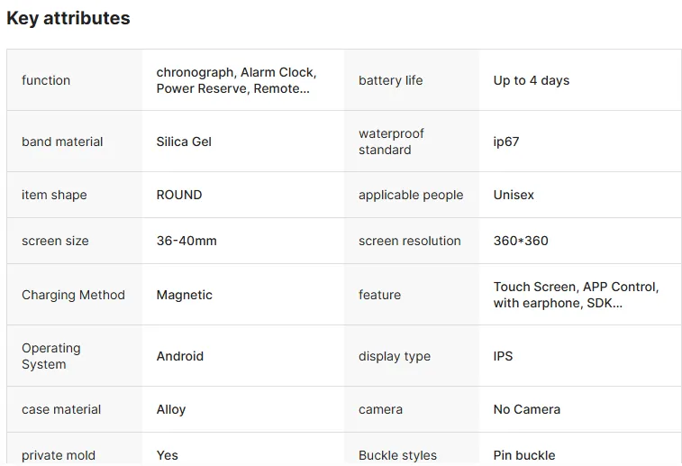This screenshot has height=466, width=682.
Task: Click the Magnetic charging method value
Action: [x=185, y=295]
